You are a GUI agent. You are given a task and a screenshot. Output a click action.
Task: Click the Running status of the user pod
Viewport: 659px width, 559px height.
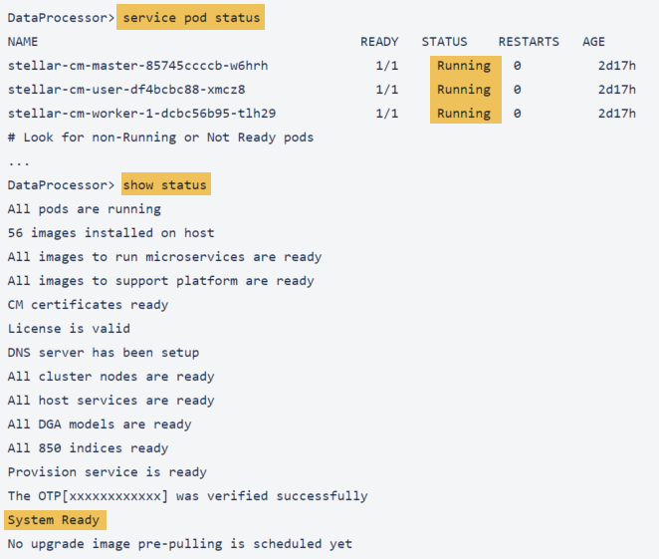click(x=464, y=90)
